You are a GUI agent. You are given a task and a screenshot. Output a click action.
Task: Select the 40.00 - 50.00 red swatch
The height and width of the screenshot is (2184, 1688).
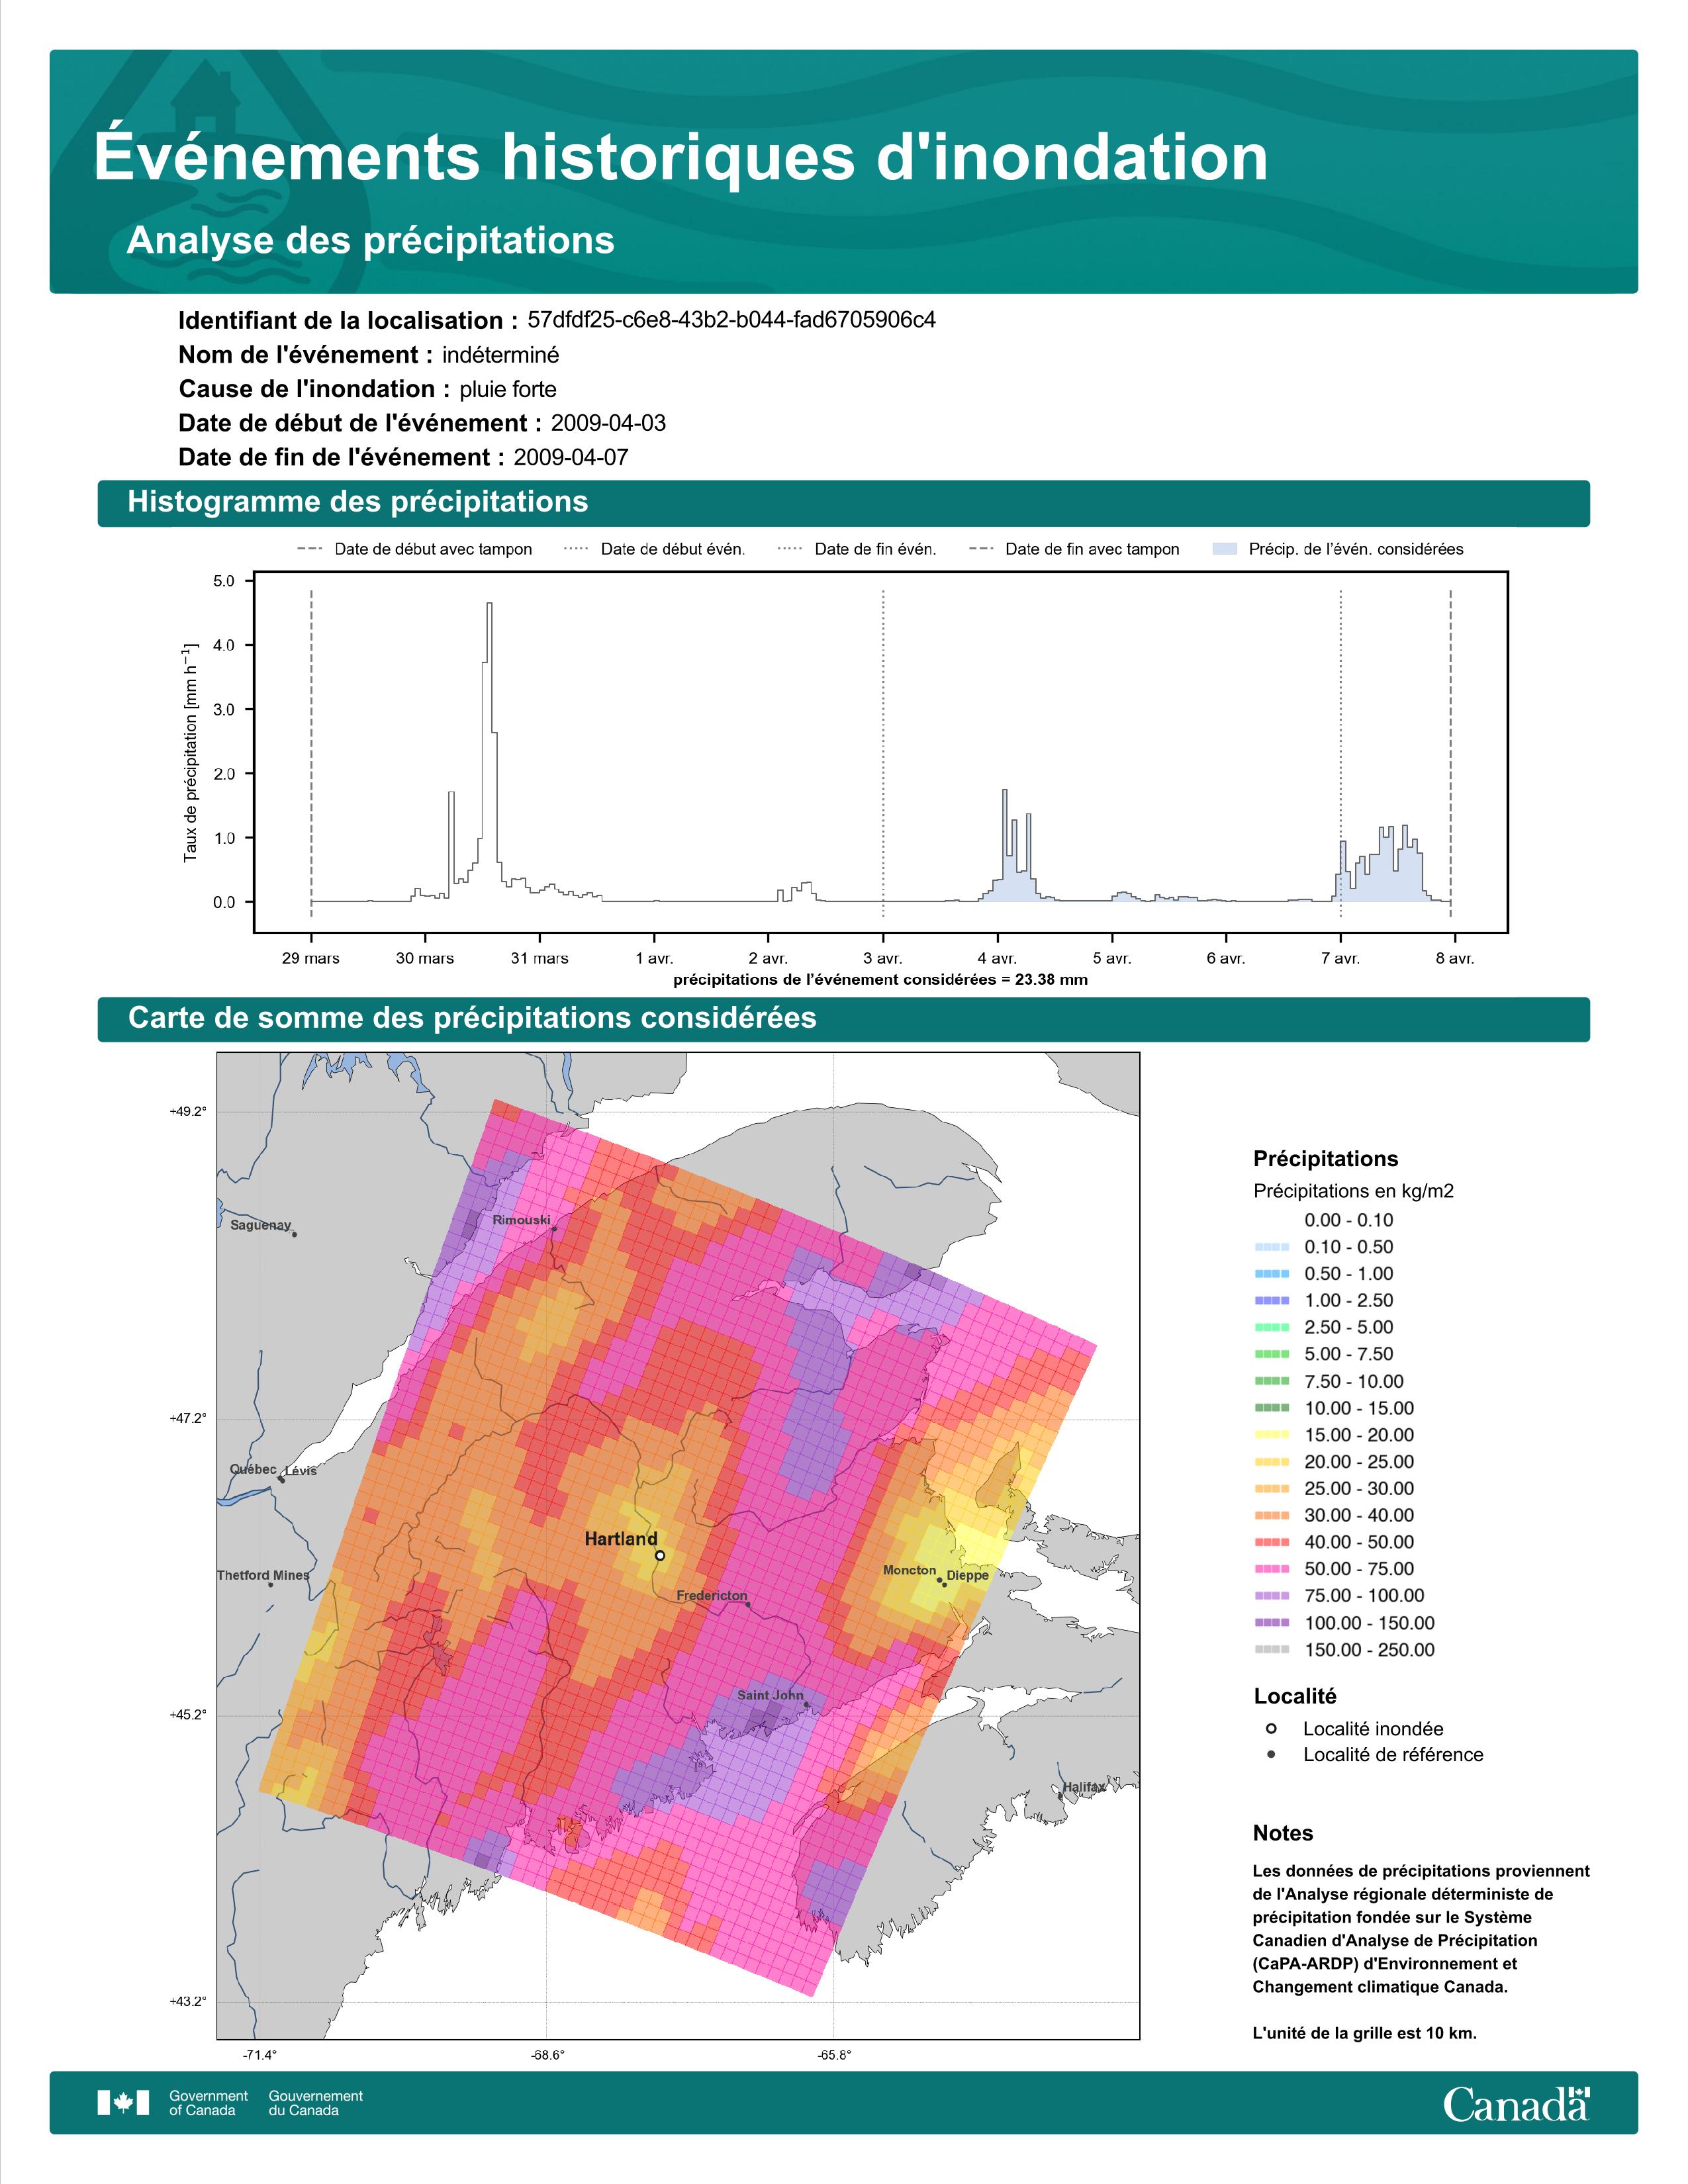[x=1271, y=1542]
